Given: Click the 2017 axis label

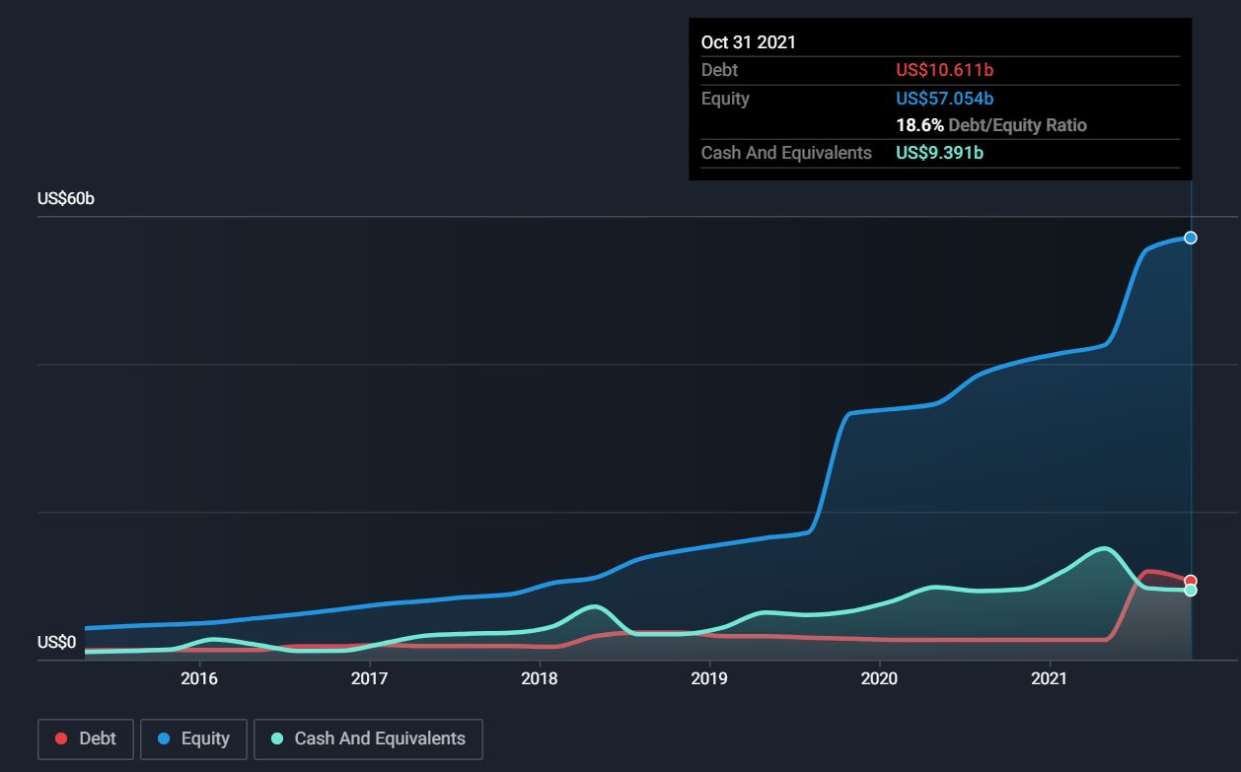Looking at the screenshot, I should (369, 678).
